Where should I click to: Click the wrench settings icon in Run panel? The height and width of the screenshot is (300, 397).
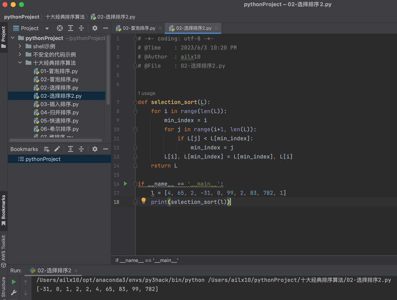[x=14, y=293]
